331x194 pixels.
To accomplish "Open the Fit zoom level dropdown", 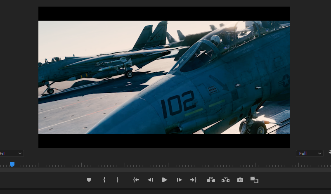I will tap(12, 154).
